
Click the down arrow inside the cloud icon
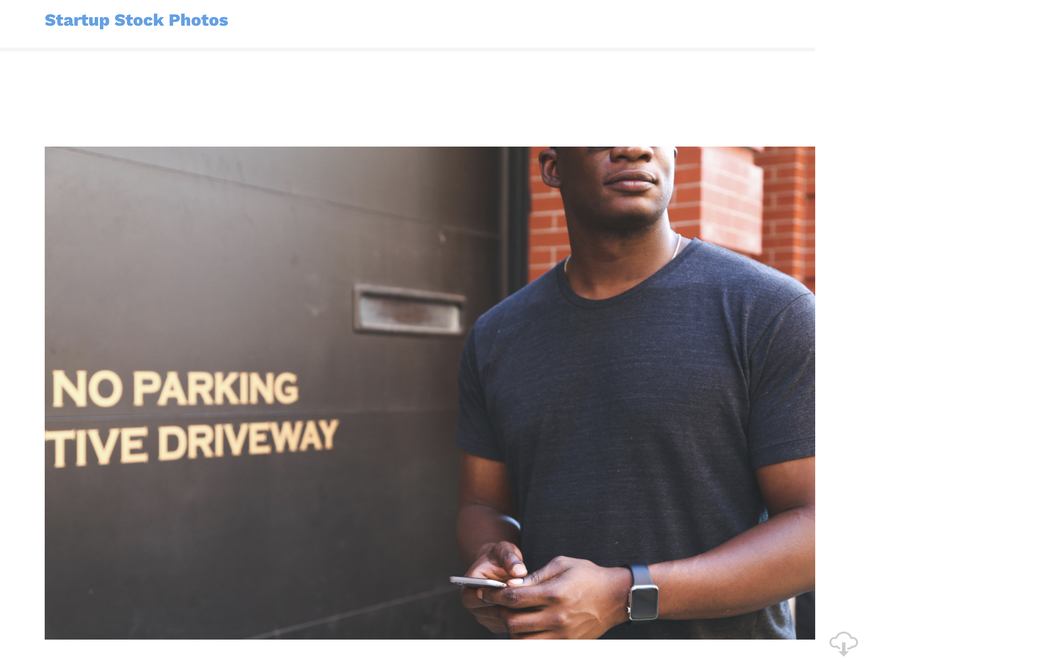click(844, 649)
